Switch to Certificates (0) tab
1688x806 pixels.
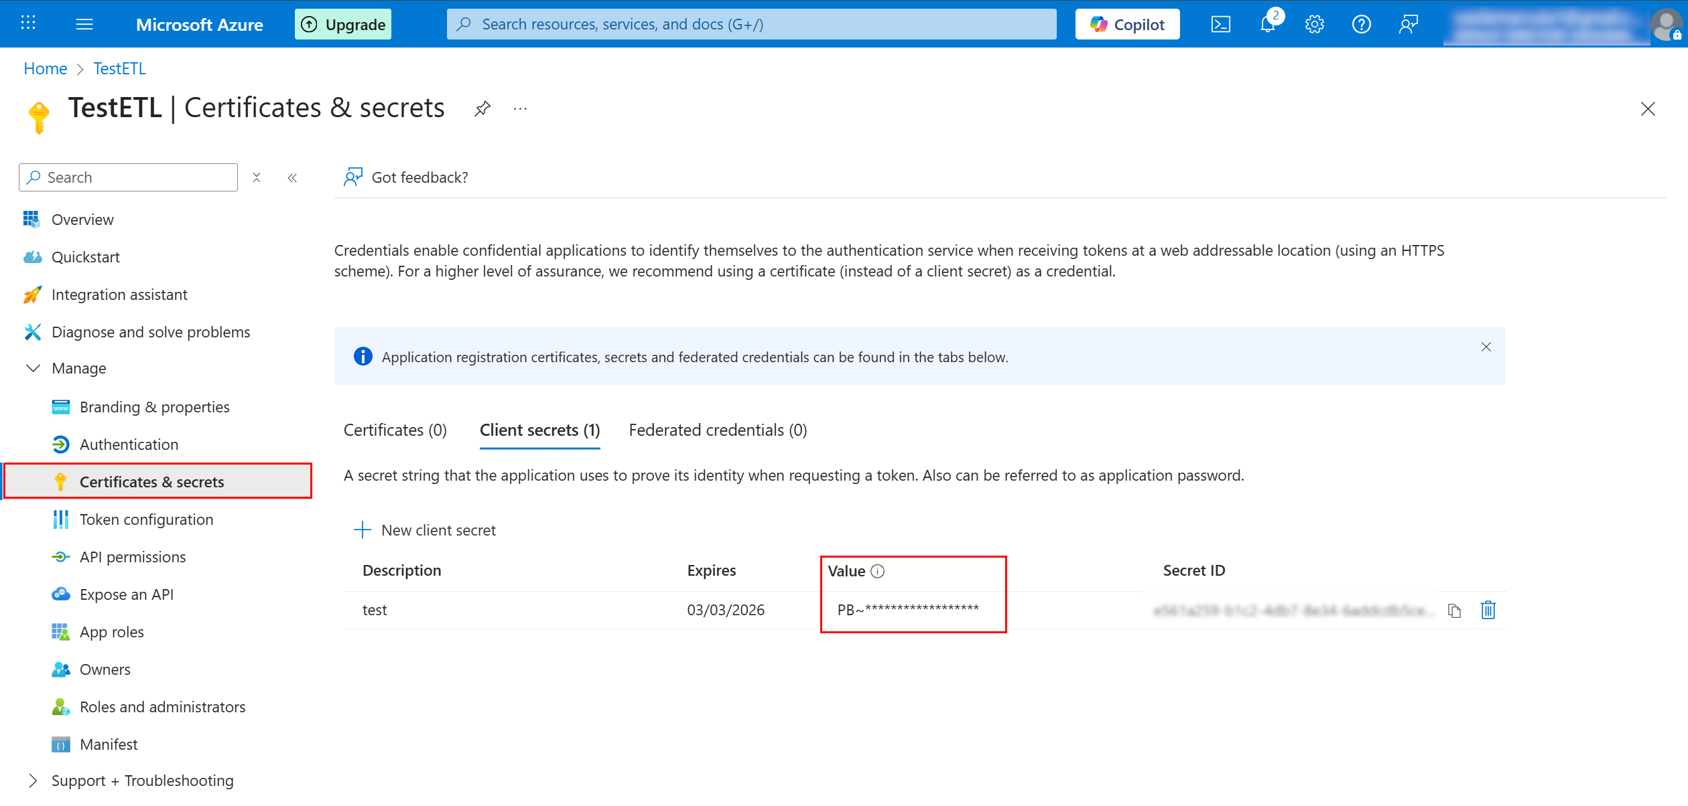click(395, 430)
